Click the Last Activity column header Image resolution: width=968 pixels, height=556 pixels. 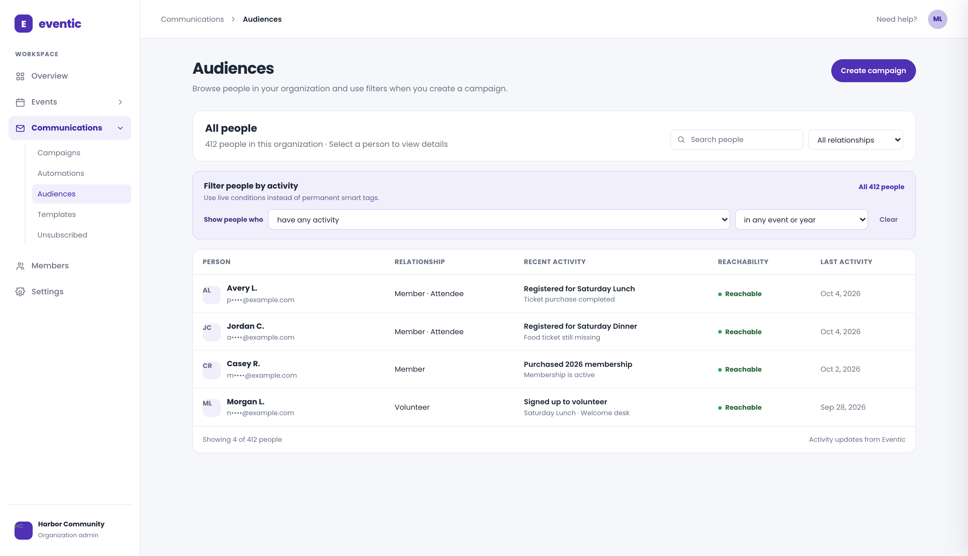click(x=846, y=262)
